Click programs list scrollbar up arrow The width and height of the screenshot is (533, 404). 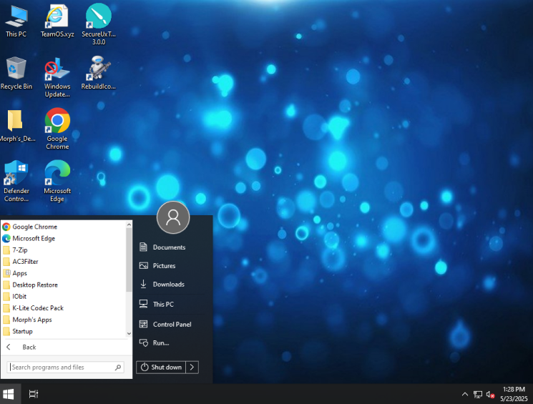pos(129,225)
